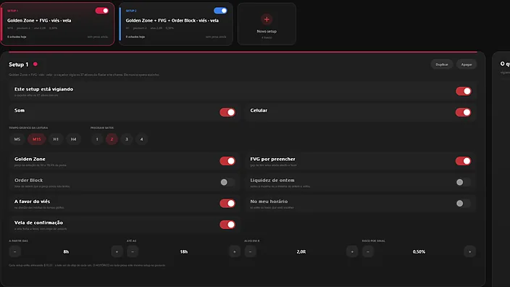The image size is (510, 287).
Task: Increase the 'Até as' end hour
Action: 235,251
